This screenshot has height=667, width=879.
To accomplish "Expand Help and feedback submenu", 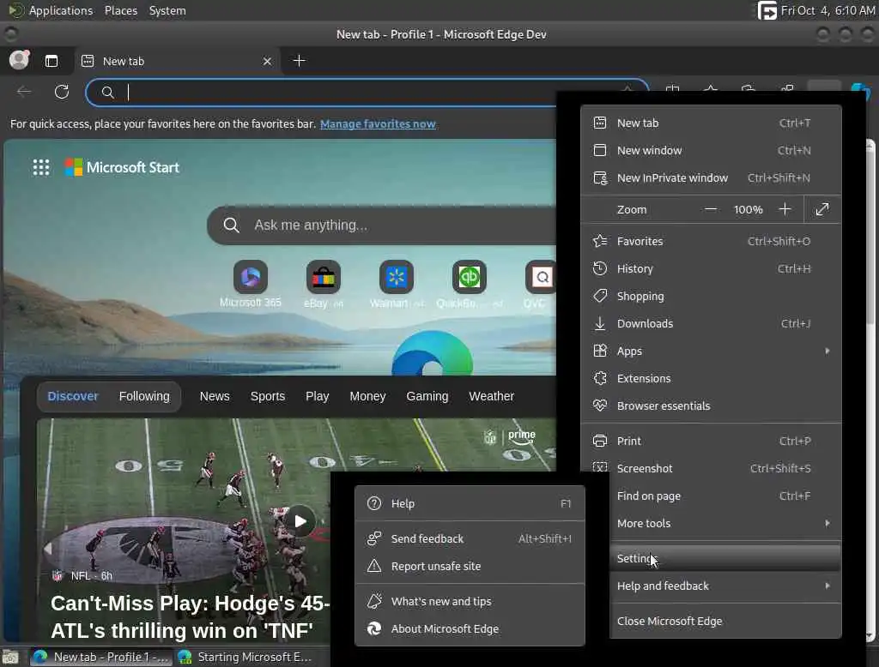I will click(x=724, y=586).
